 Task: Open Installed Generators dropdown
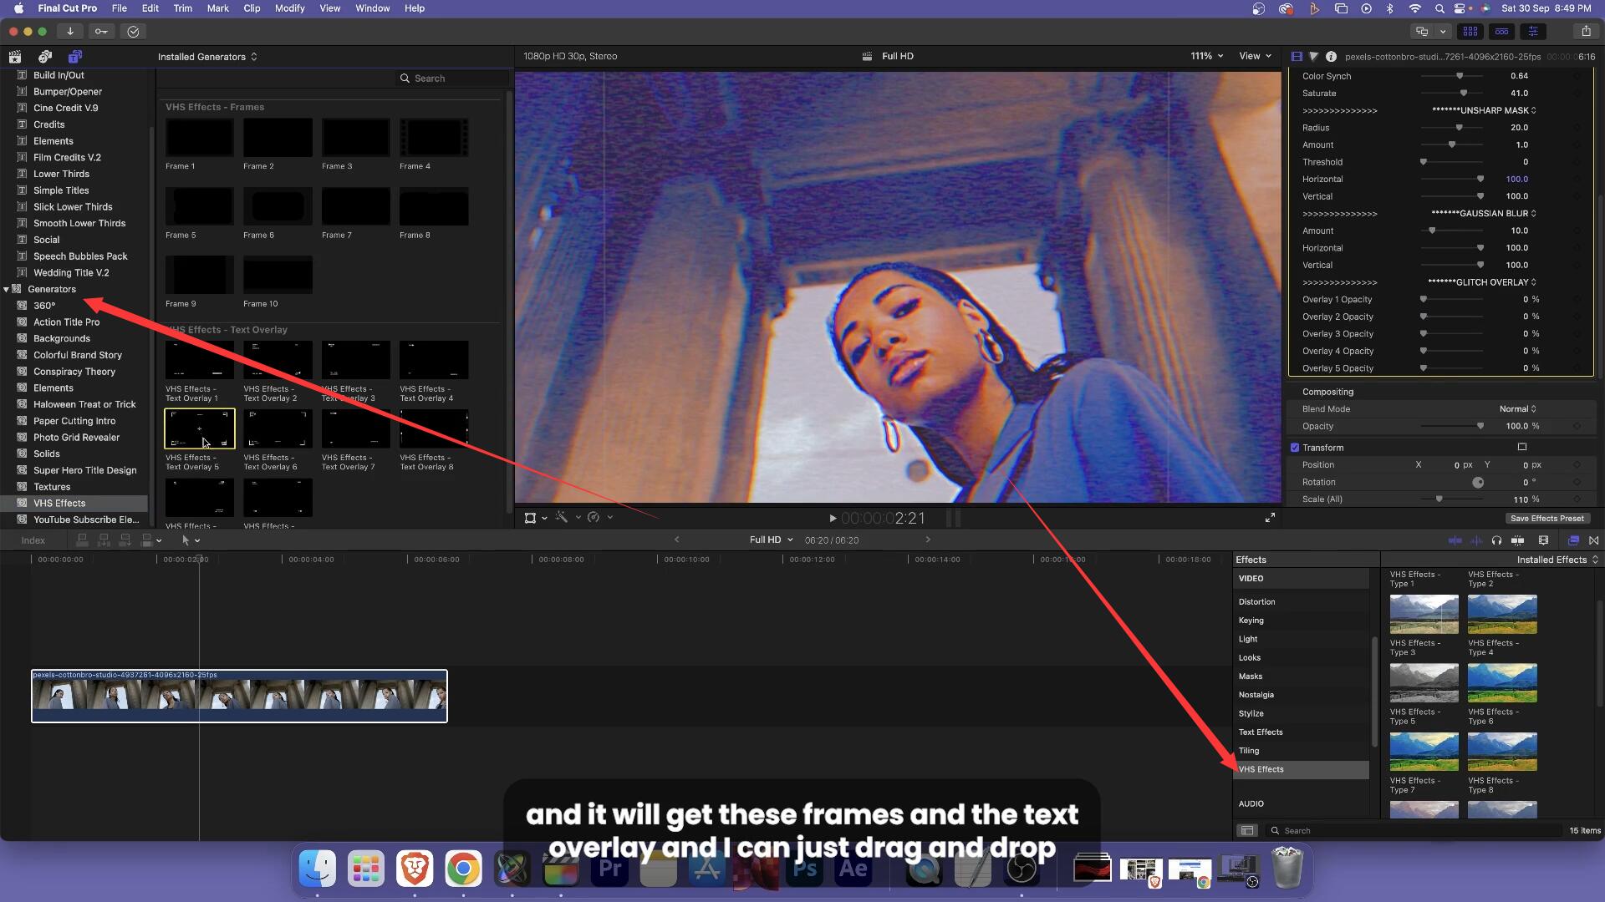point(207,57)
